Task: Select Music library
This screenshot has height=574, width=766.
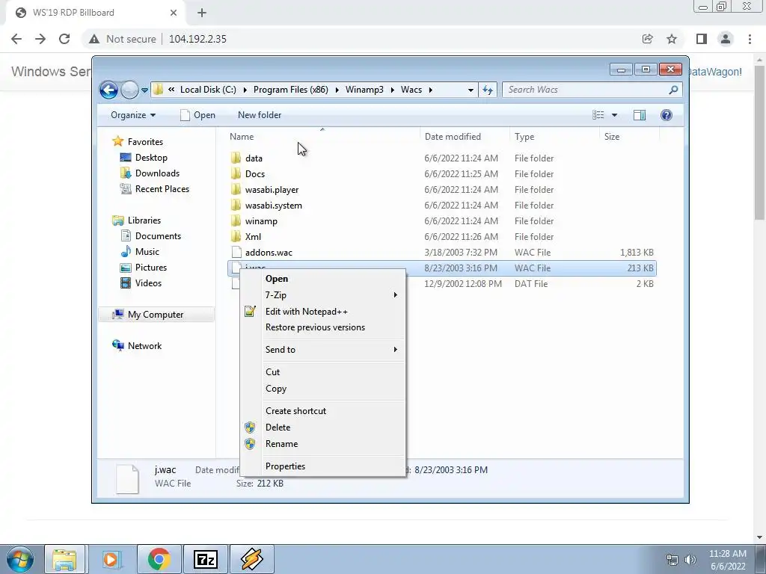Action: pyautogui.click(x=147, y=252)
